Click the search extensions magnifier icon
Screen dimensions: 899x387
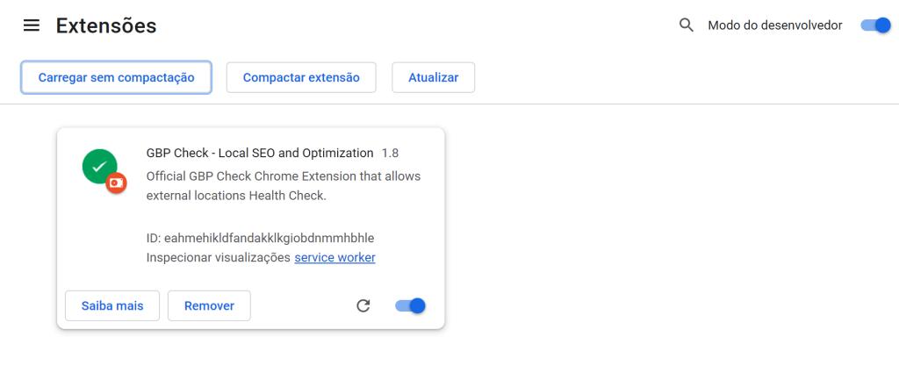pyautogui.click(x=687, y=25)
